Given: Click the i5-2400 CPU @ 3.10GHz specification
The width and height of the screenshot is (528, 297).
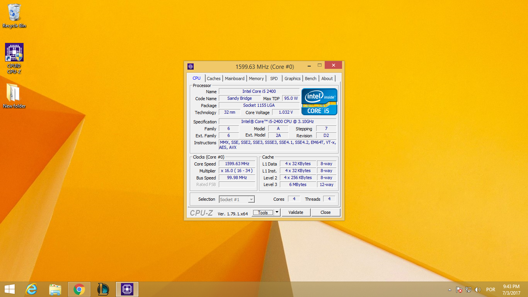Looking at the screenshot, I should click(x=278, y=121).
